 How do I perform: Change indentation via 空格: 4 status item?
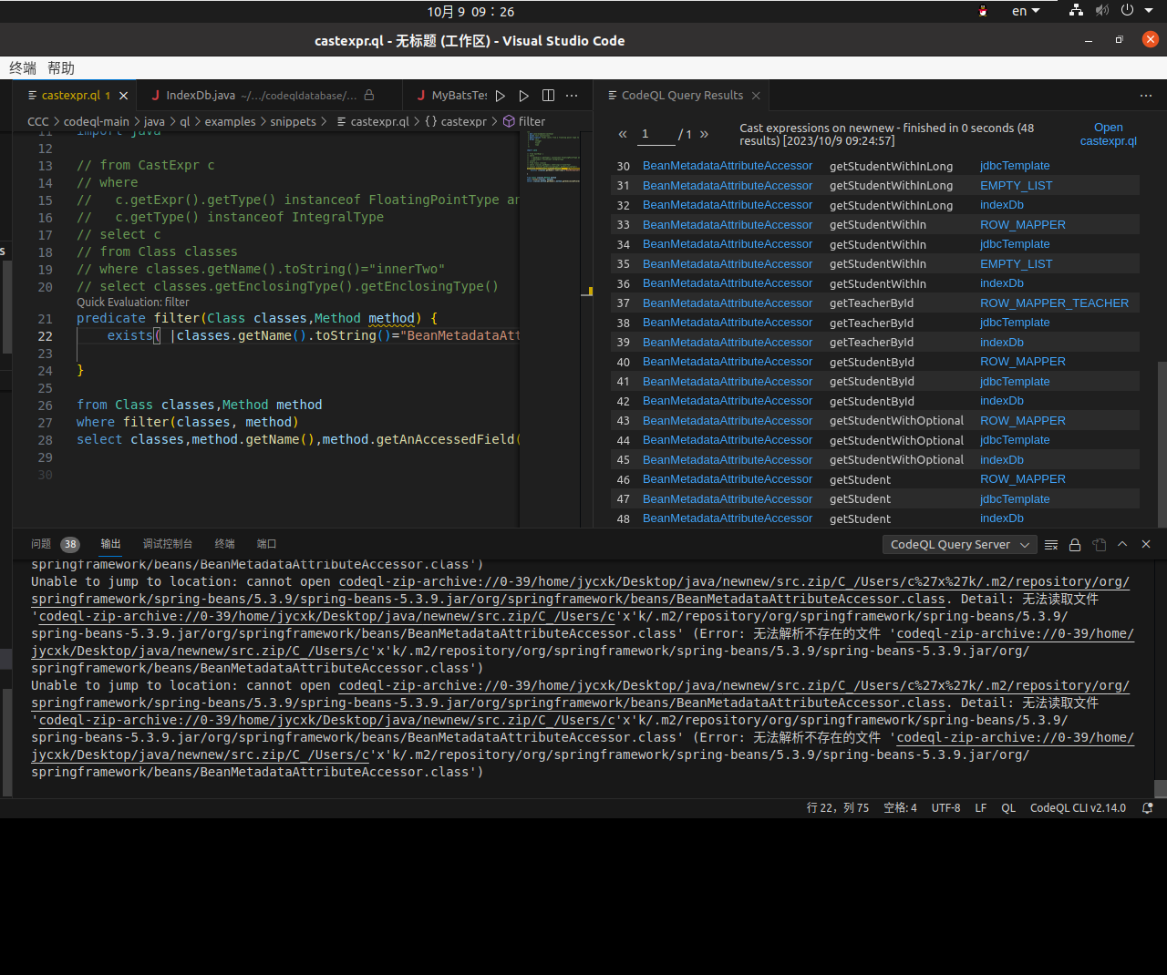point(900,808)
